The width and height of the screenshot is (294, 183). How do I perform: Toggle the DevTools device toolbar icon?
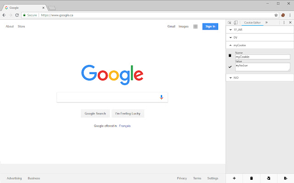[x=236, y=22]
